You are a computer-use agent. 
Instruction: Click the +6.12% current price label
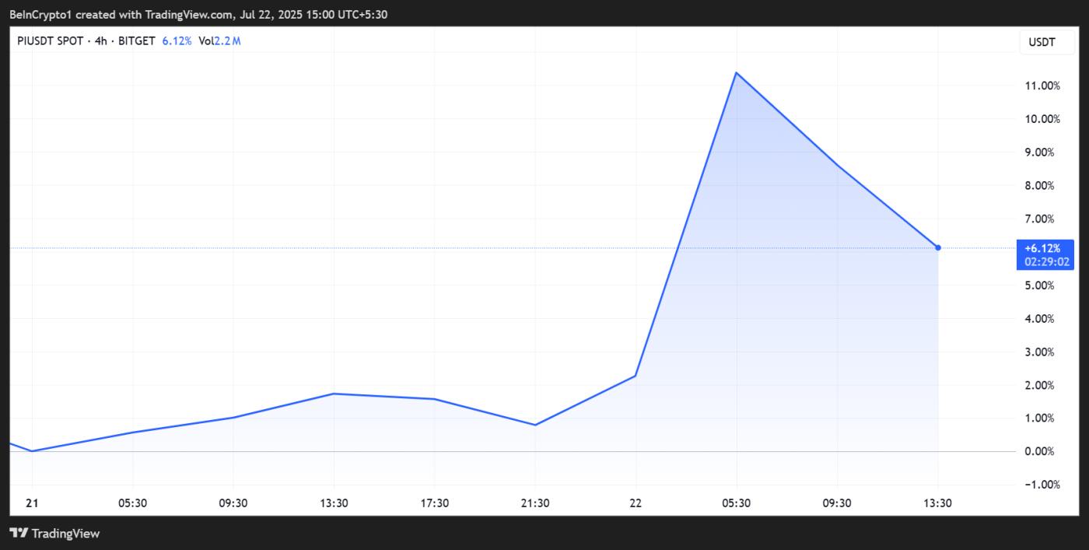(1042, 248)
